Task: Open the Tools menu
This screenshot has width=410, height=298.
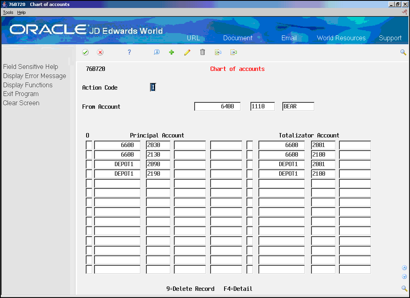Action: pyautogui.click(x=8, y=12)
